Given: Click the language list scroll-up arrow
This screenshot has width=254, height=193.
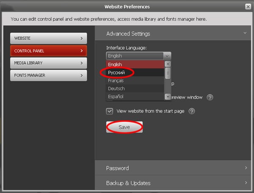Looking at the screenshot, I should pyautogui.click(x=168, y=64).
